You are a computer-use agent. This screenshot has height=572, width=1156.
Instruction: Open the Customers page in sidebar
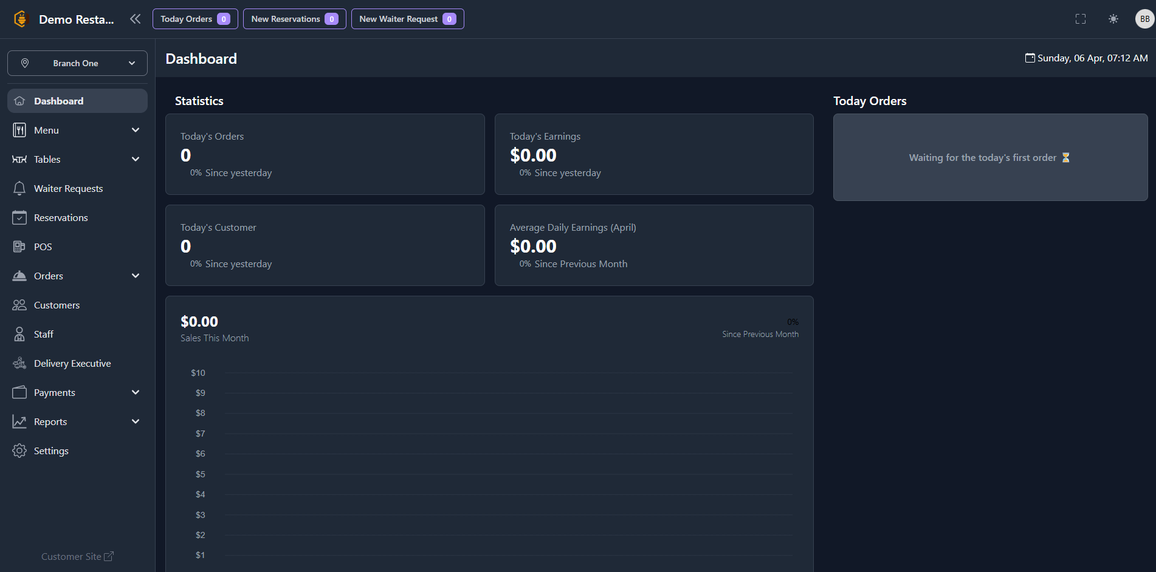[x=57, y=305]
